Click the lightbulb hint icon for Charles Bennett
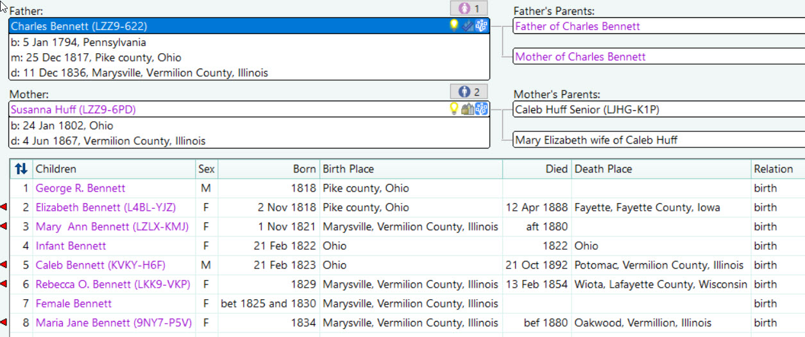805x337 pixels. click(x=454, y=26)
